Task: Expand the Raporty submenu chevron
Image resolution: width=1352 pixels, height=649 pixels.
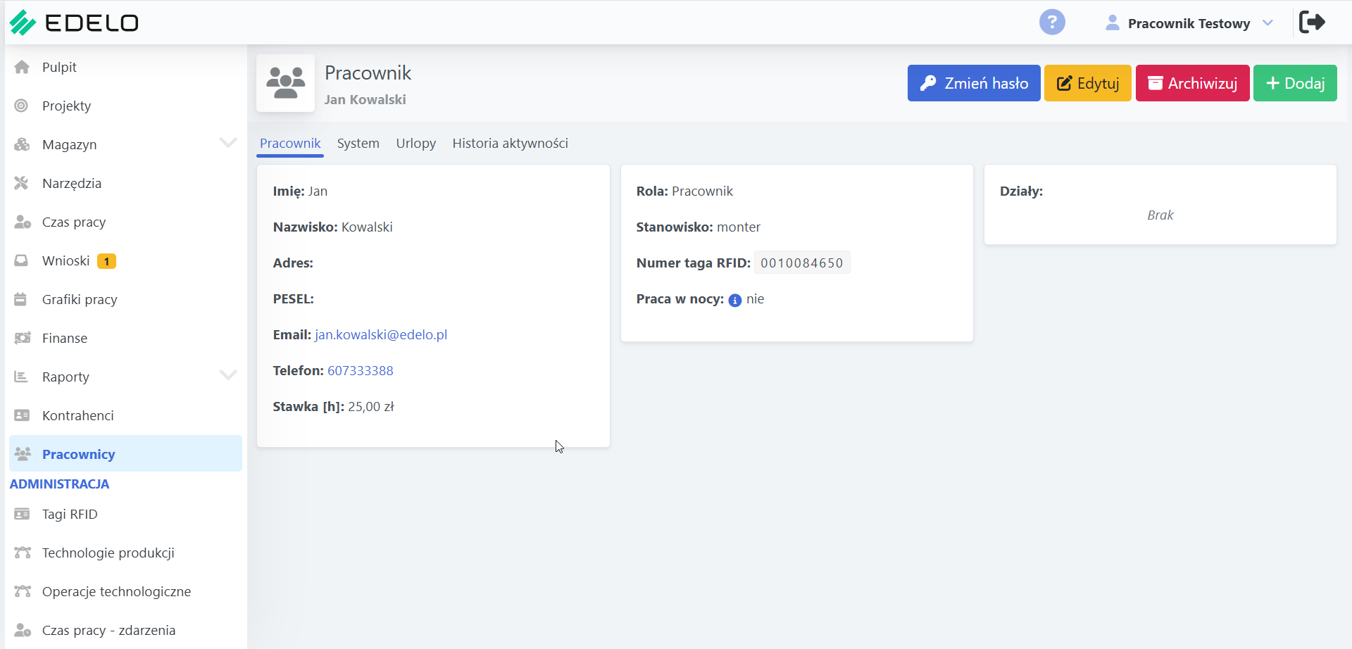Action: (x=228, y=375)
